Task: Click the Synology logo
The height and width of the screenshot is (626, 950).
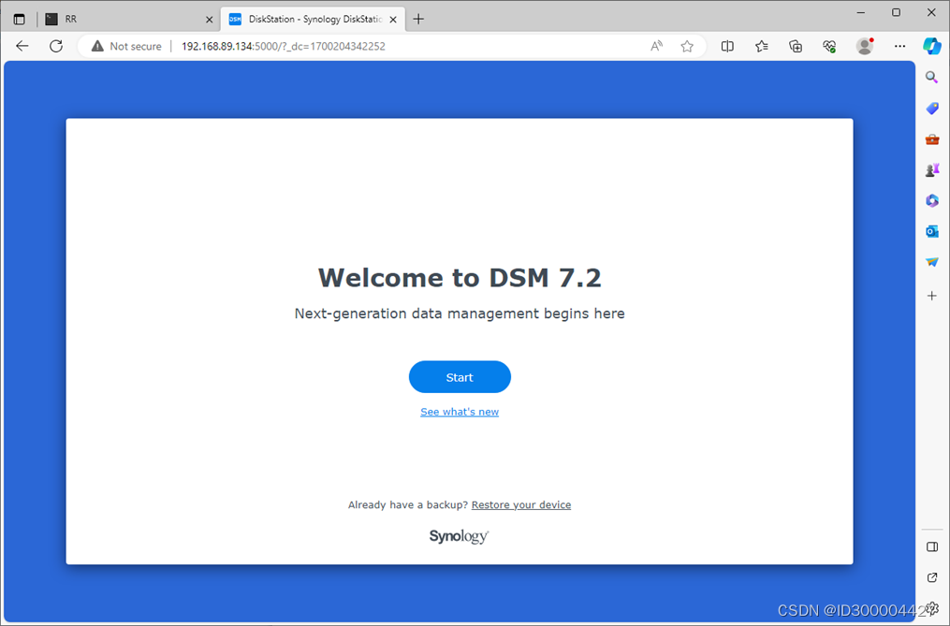Action: click(459, 536)
